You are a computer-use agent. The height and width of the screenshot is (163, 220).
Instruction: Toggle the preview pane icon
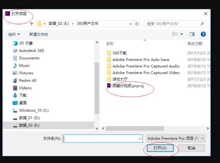(x=192, y=34)
